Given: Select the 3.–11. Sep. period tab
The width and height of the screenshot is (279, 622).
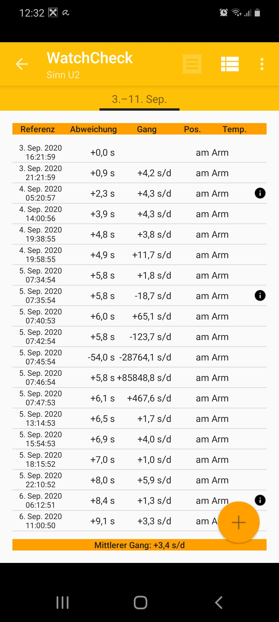Looking at the screenshot, I should pos(139,99).
